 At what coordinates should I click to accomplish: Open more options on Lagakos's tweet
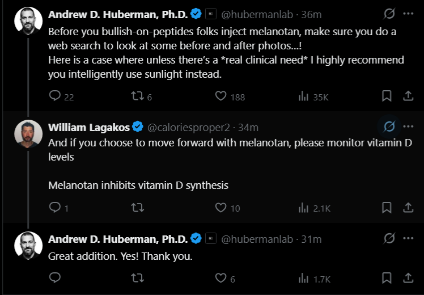[x=408, y=127]
